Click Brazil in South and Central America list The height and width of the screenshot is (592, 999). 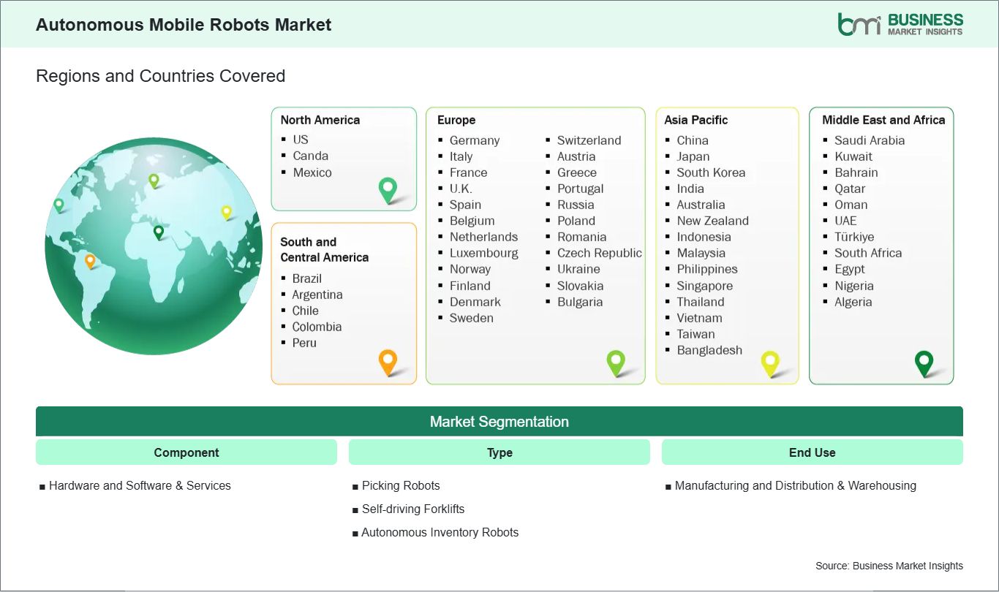pyautogui.click(x=307, y=278)
